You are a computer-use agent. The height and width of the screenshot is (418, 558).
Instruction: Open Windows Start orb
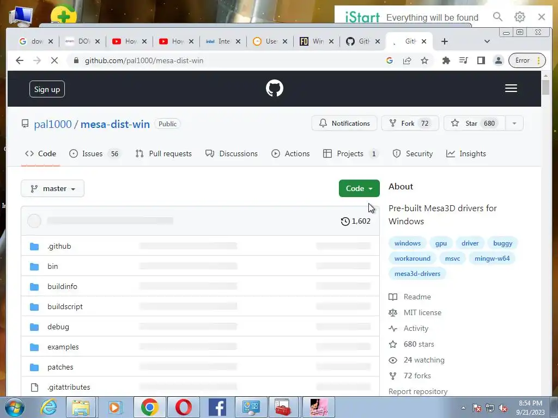(x=15, y=407)
